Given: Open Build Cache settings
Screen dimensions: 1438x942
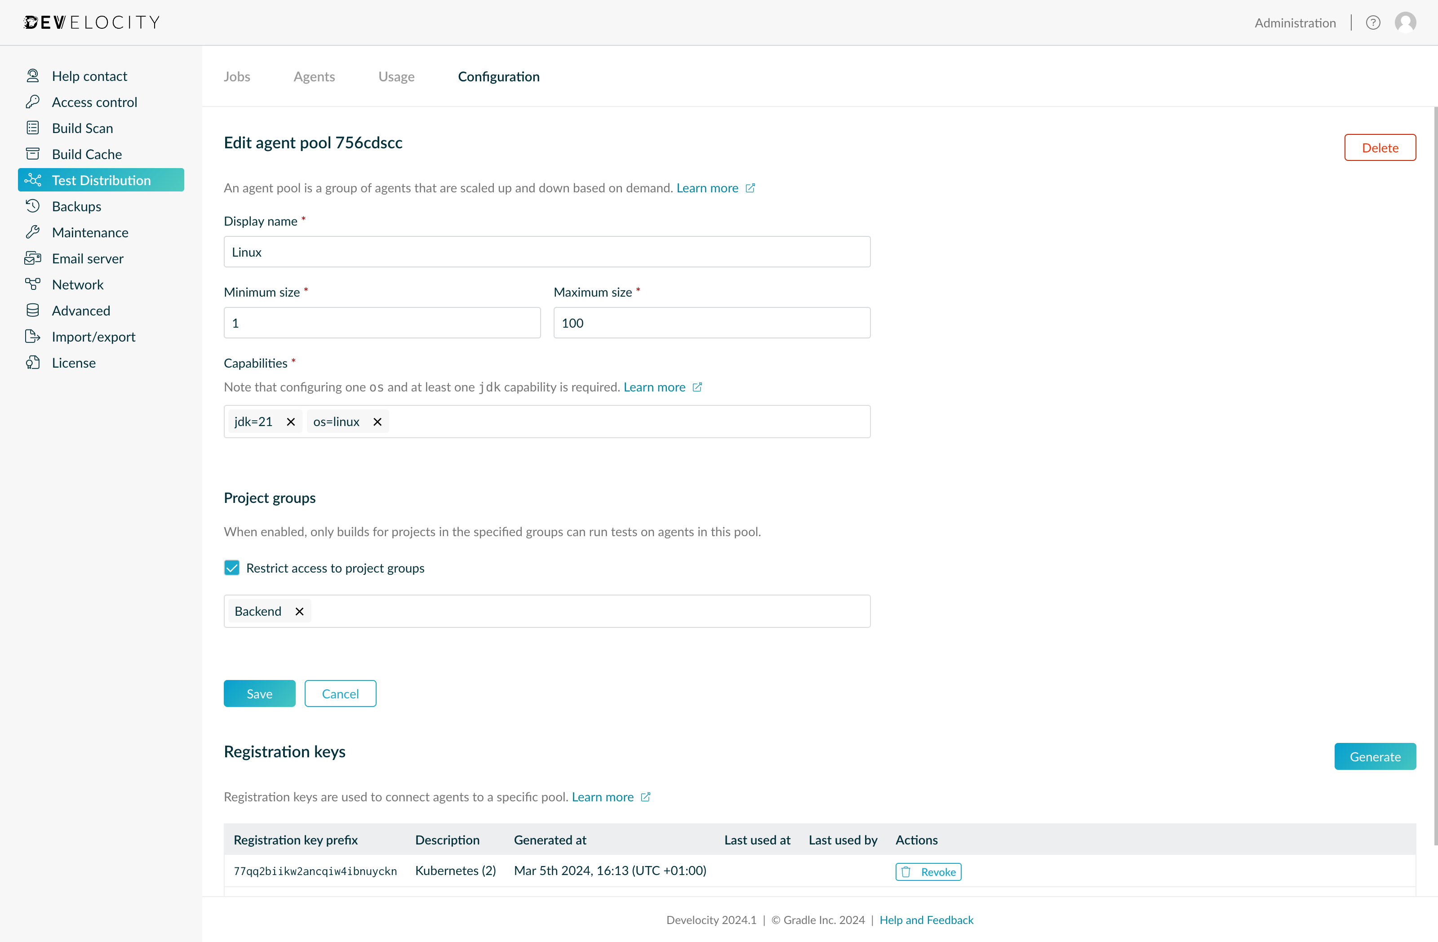Looking at the screenshot, I should pyautogui.click(x=86, y=153).
